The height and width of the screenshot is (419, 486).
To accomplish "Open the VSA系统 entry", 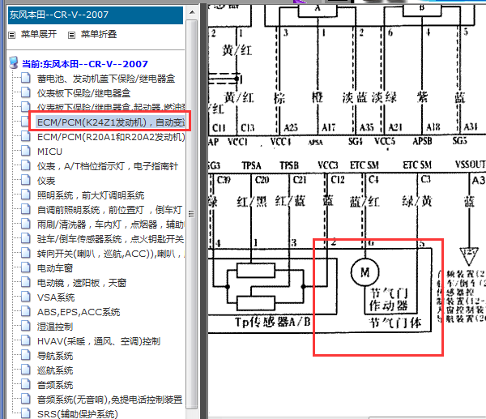I will [56, 297].
